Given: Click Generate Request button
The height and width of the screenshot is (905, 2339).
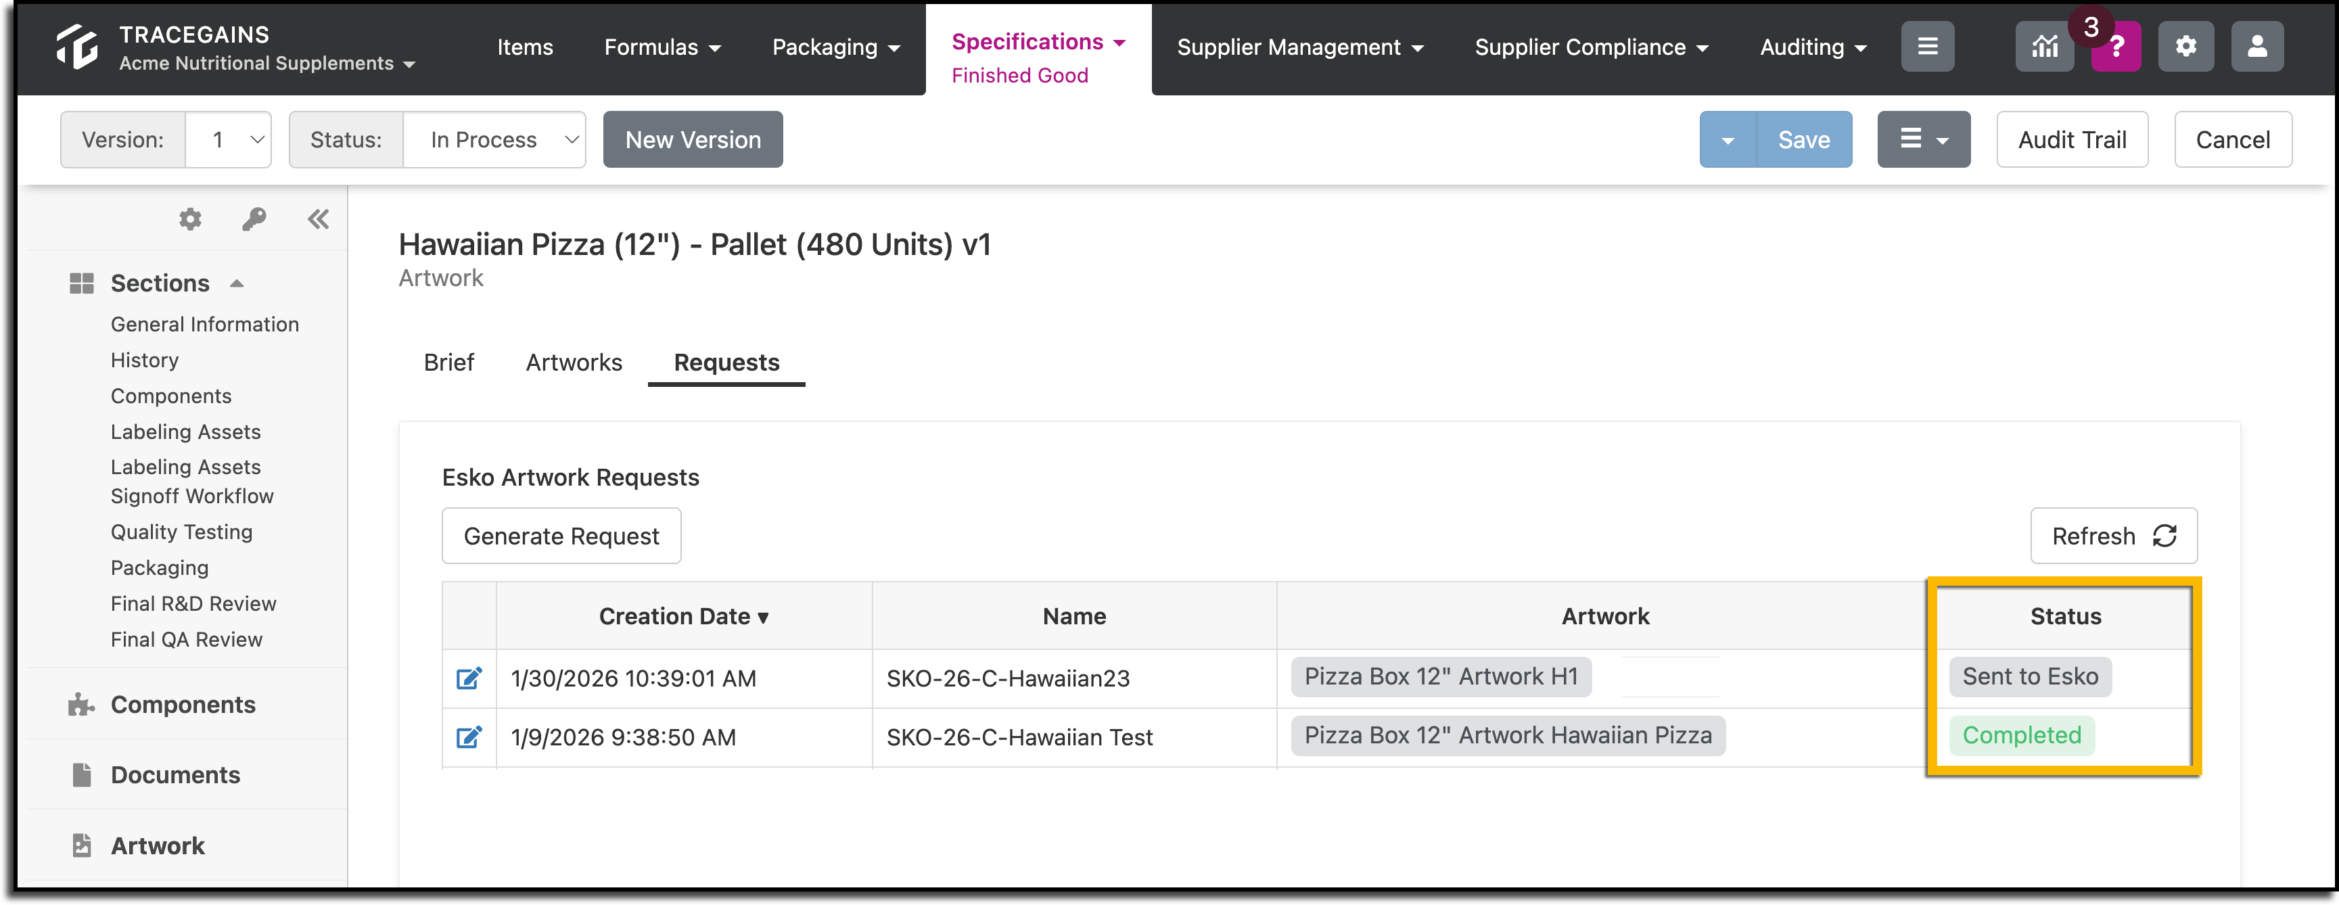Looking at the screenshot, I should (561, 536).
